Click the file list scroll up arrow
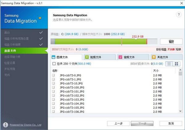This screenshot has width=185, height=130. click(180, 70)
